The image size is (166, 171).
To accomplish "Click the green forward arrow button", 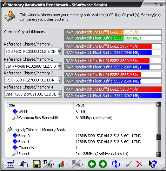I will pos(103,164).
